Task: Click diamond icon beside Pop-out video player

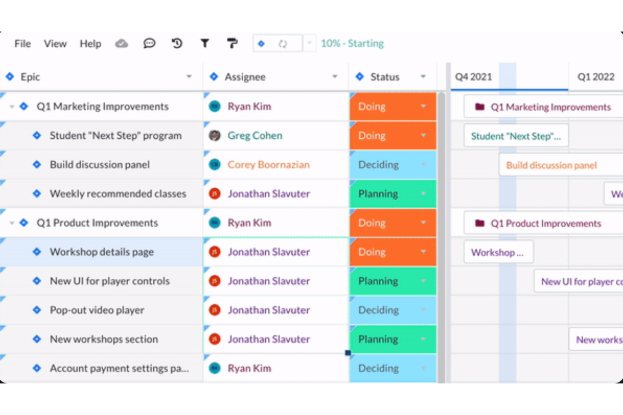Action: pos(37,310)
